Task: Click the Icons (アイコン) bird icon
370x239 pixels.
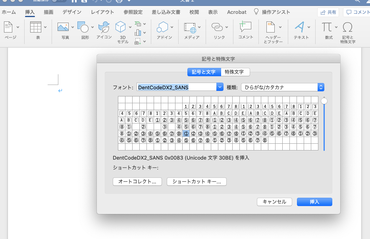Action: pyautogui.click(x=104, y=27)
